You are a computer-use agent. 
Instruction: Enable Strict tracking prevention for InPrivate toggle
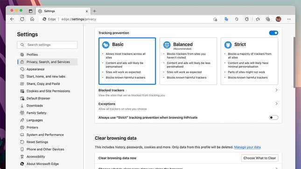pos(273,117)
